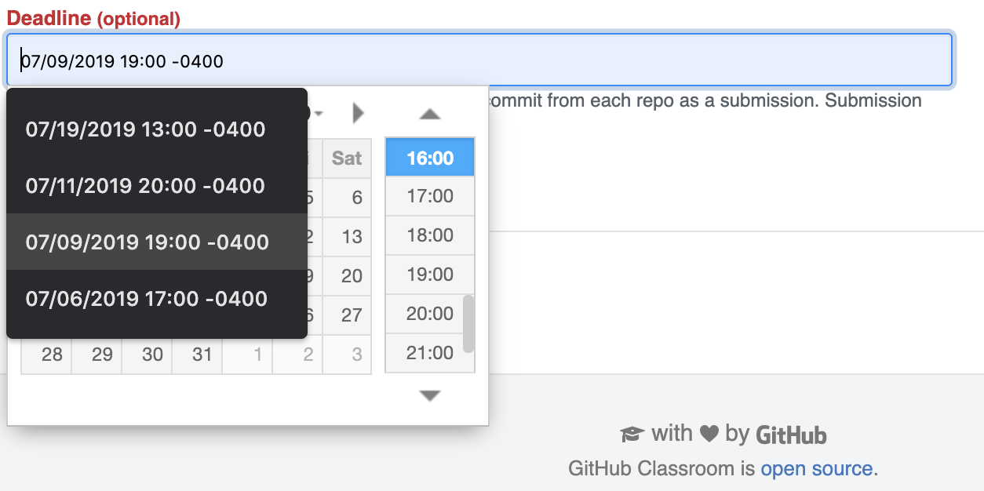Select suggestion 07/11/2019 20:00 -0400
The height and width of the screenshot is (491, 984).
click(145, 185)
